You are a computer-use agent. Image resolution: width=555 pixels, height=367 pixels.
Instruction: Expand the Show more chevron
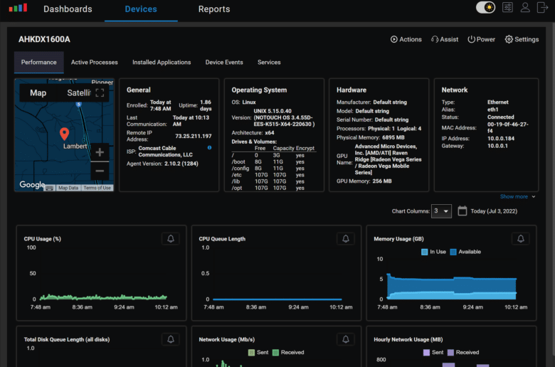click(x=534, y=197)
